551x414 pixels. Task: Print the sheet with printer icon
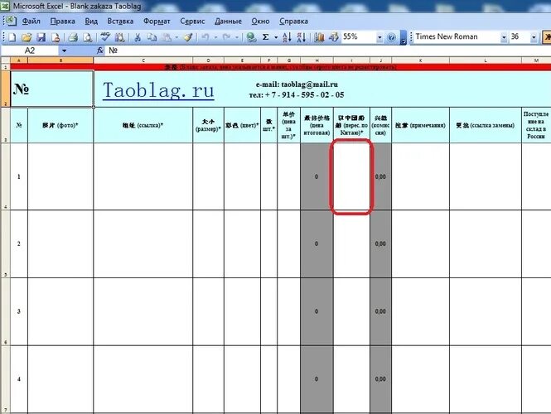click(x=73, y=37)
